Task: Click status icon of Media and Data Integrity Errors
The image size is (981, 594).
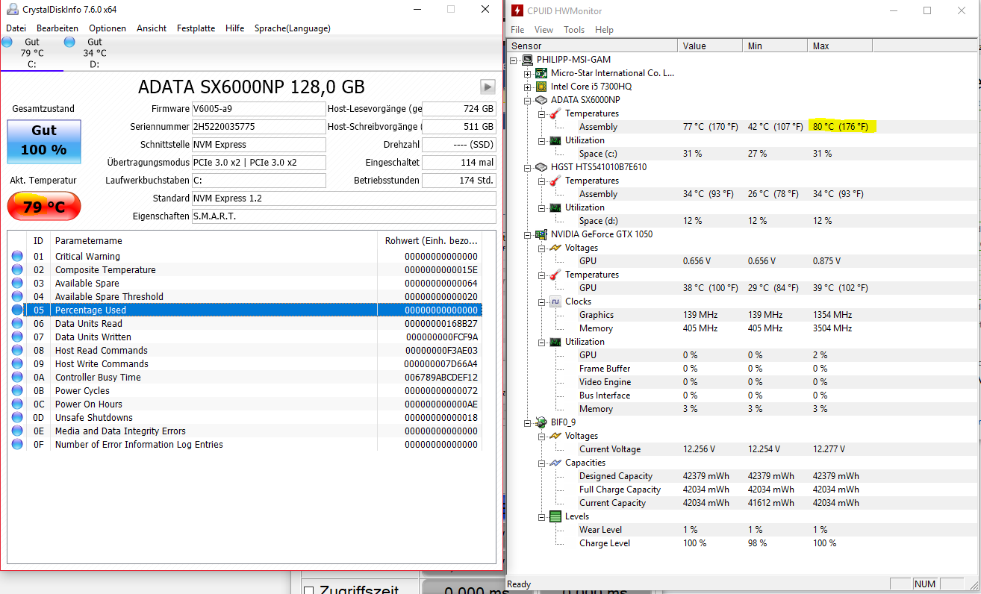Action: pos(17,431)
